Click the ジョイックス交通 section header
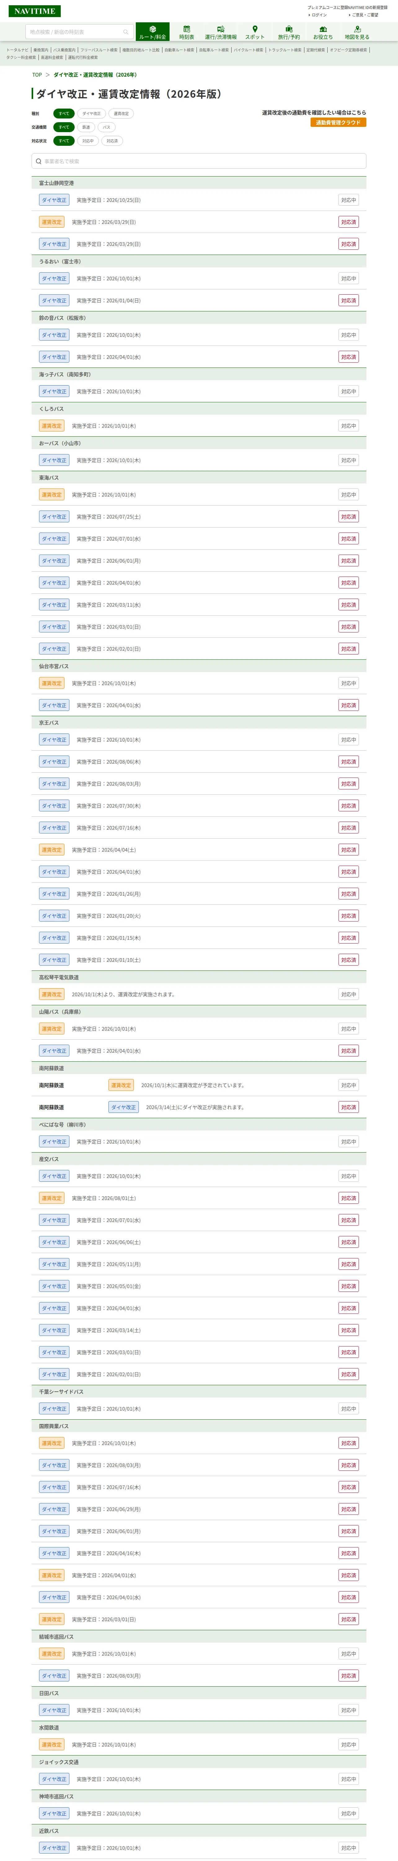 coord(199,1762)
